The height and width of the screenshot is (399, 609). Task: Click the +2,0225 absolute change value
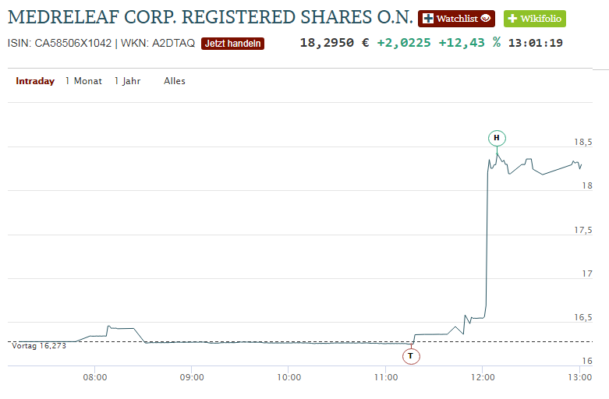coord(404,43)
